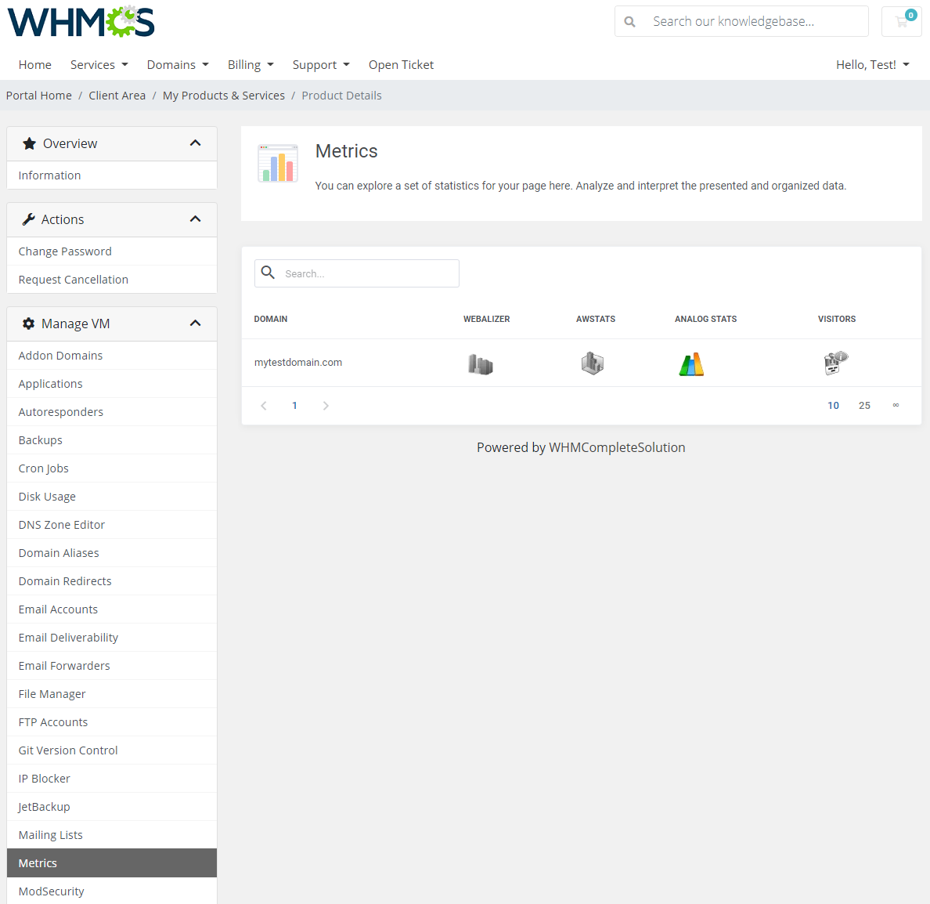The height and width of the screenshot is (904, 930).
Task: Collapse the Overview panel
Action: coord(195,143)
